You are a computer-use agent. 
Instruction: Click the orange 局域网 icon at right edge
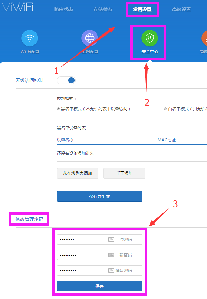click(x=205, y=38)
